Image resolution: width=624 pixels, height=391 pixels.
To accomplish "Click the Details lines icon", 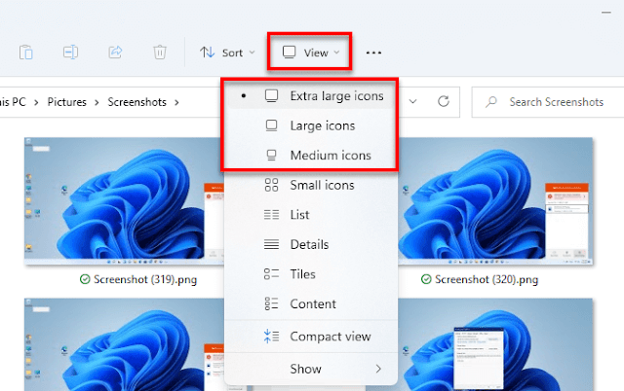I will (271, 244).
